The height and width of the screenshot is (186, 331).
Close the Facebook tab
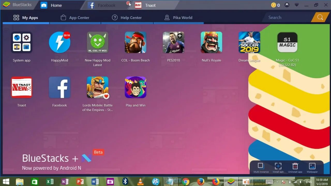(128, 3)
